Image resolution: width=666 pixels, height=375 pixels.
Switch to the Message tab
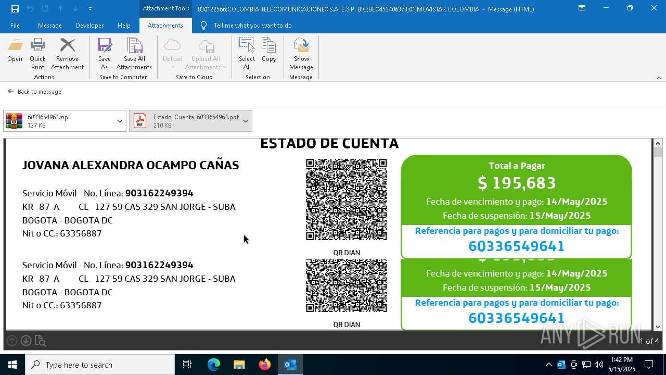50,25
